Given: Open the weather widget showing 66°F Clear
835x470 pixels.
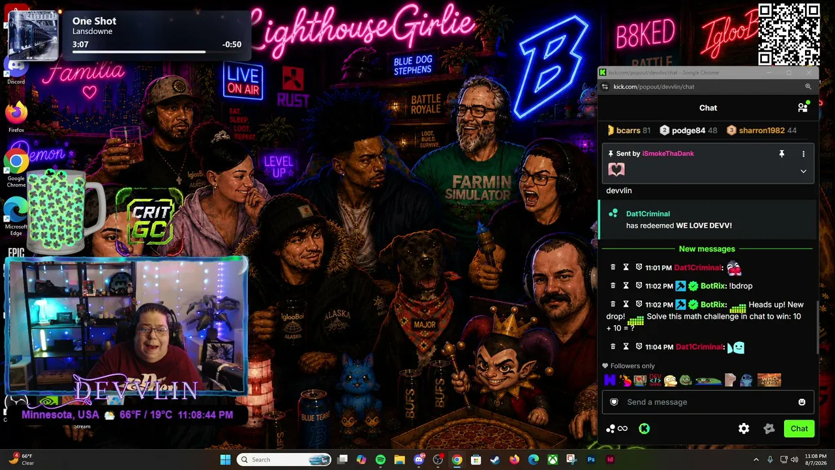Looking at the screenshot, I should pyautogui.click(x=20, y=460).
